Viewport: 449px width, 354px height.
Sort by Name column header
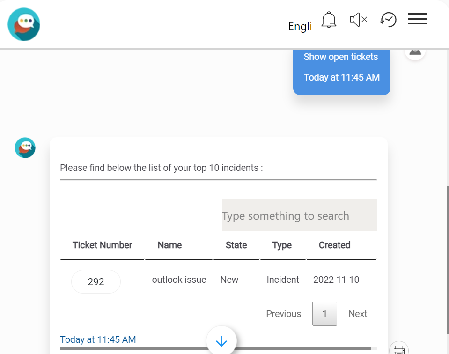[169, 245]
